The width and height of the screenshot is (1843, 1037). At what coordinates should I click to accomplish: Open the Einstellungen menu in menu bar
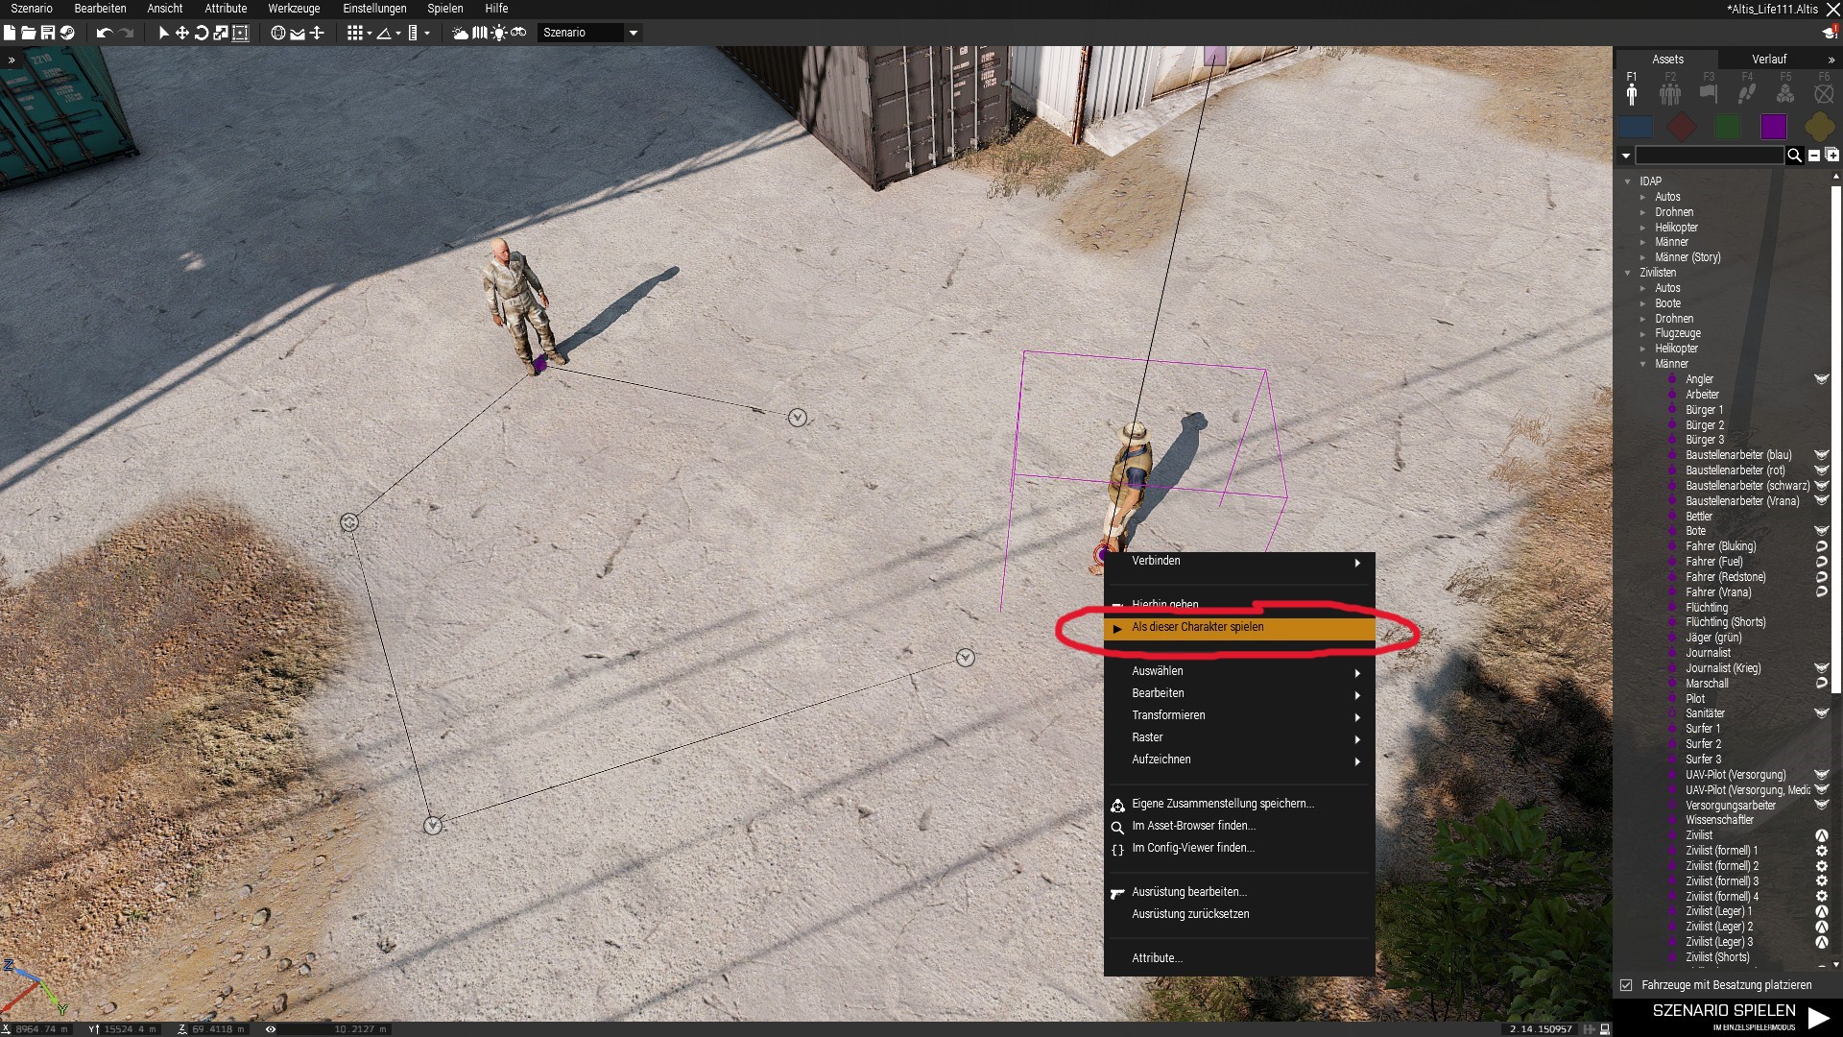pyautogui.click(x=374, y=9)
